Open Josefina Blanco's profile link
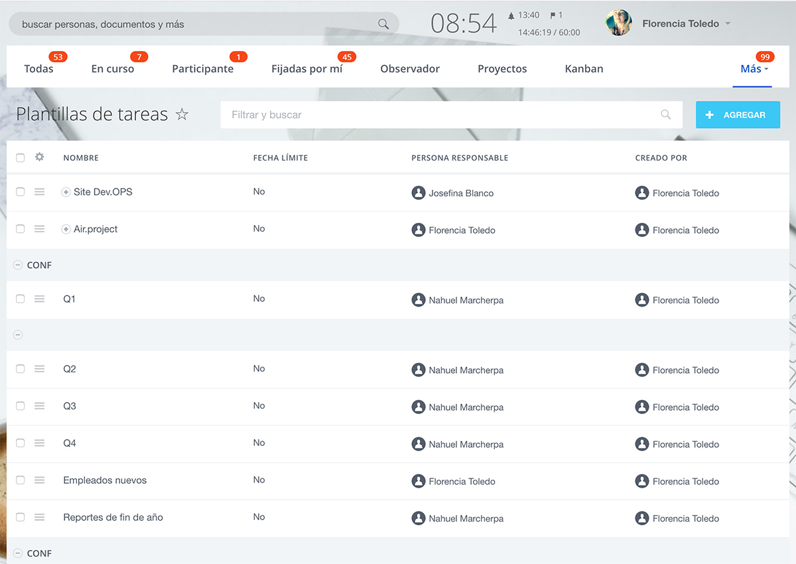The width and height of the screenshot is (796, 564). click(x=460, y=193)
